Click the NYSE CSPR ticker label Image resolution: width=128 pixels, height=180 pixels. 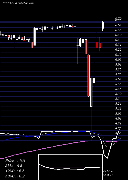point(10,3)
